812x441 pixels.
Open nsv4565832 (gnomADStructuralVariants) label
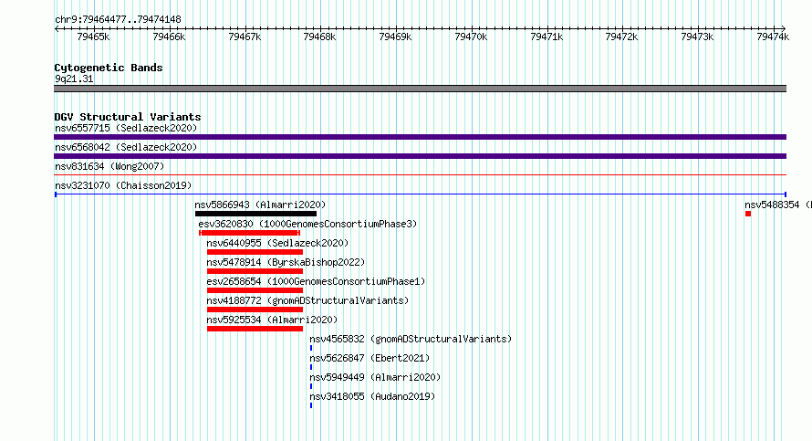[411, 339]
